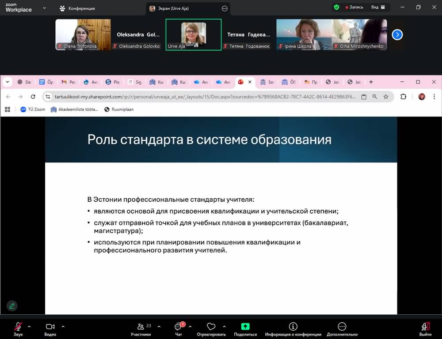442x339 pixels.
Task: Select Urve Aja's video thumbnail
Action: click(x=193, y=34)
